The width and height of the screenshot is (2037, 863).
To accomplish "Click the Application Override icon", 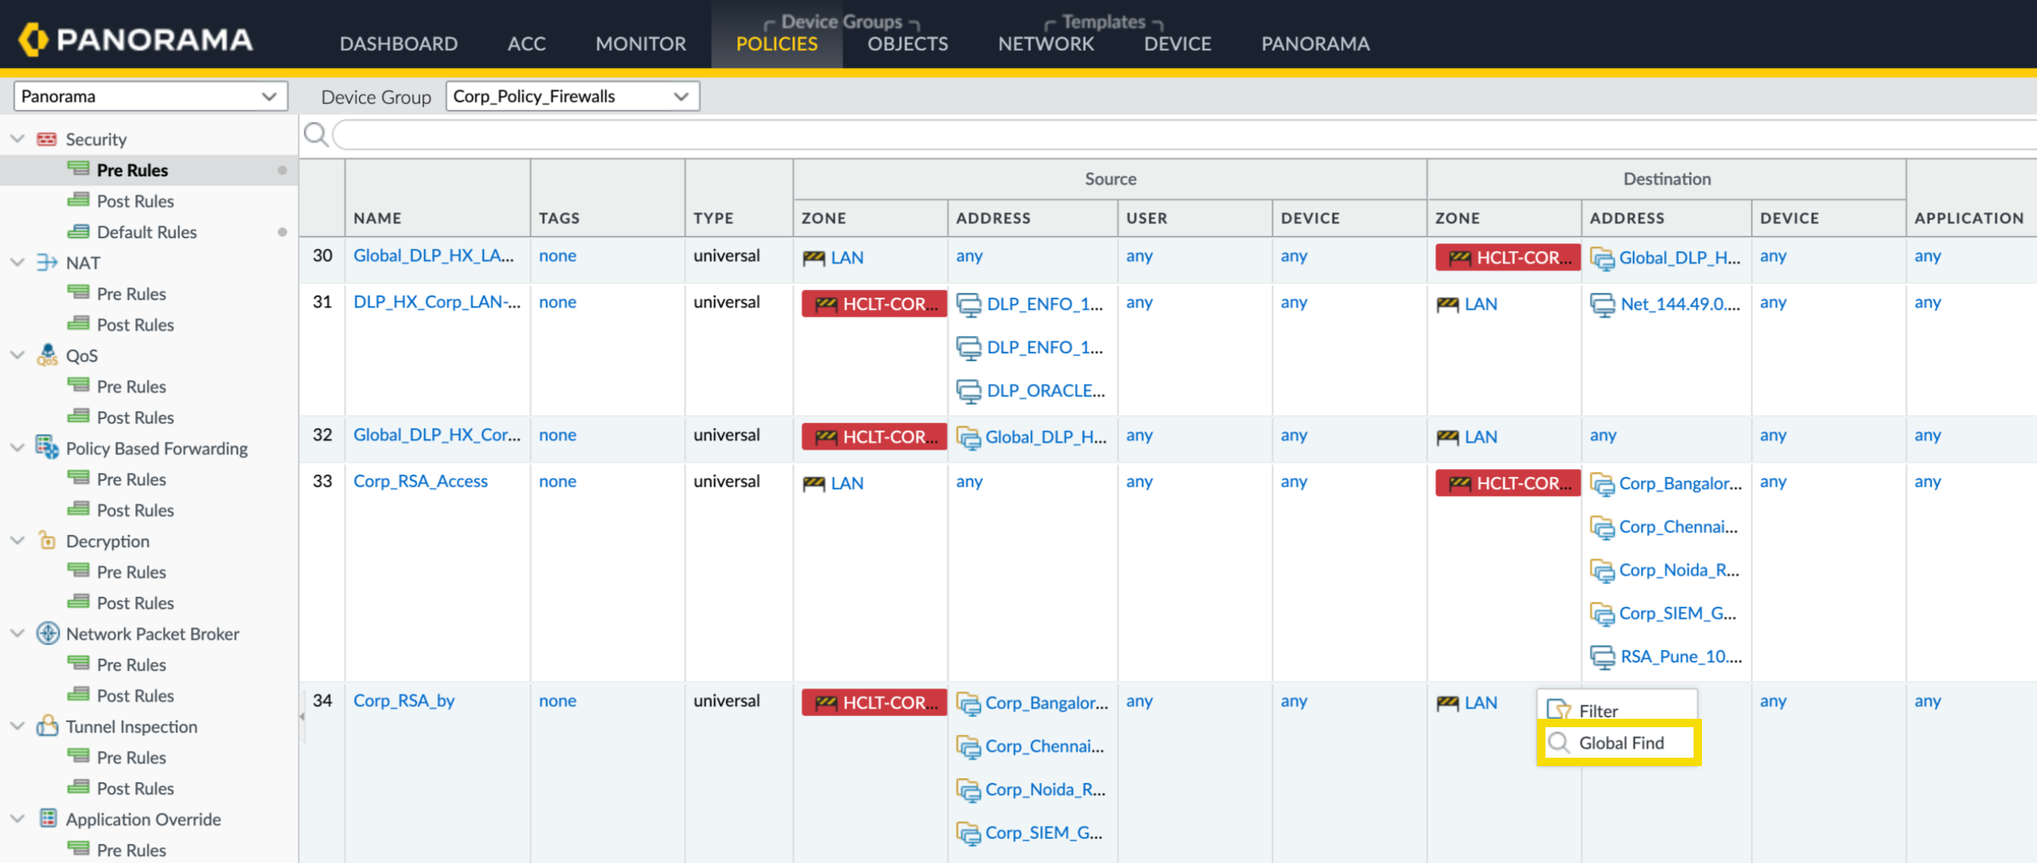I will [47, 818].
